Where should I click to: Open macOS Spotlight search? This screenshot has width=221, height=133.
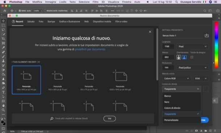[x=176, y=2]
